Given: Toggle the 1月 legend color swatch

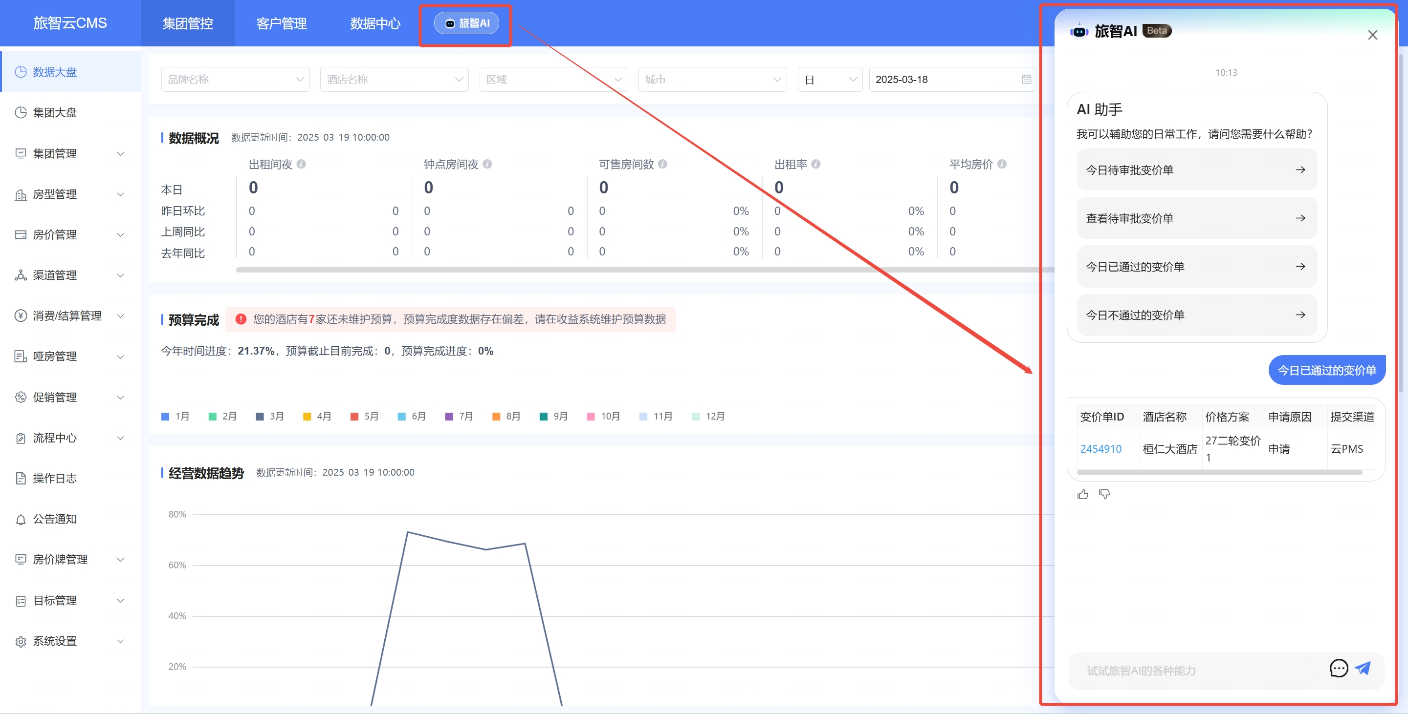Looking at the screenshot, I should click(165, 417).
